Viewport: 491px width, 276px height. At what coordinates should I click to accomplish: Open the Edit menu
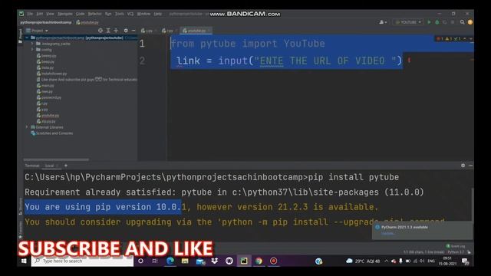pyautogui.click(x=39, y=14)
